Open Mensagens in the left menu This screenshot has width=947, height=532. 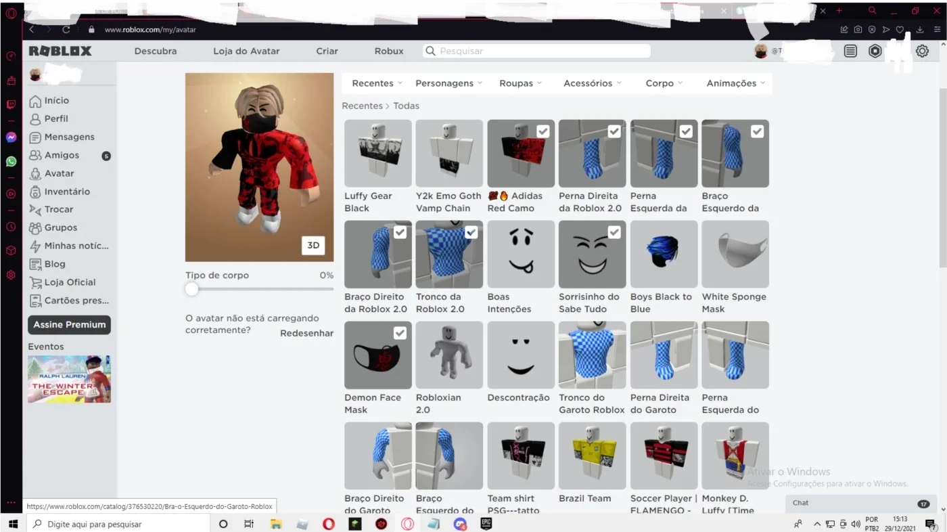62,137
